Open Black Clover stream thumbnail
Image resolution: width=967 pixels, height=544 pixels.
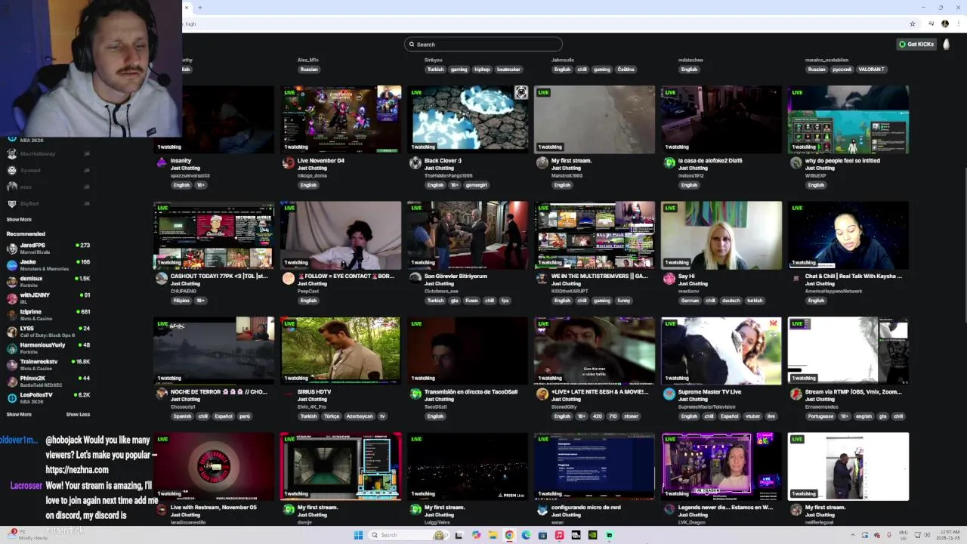tap(468, 119)
